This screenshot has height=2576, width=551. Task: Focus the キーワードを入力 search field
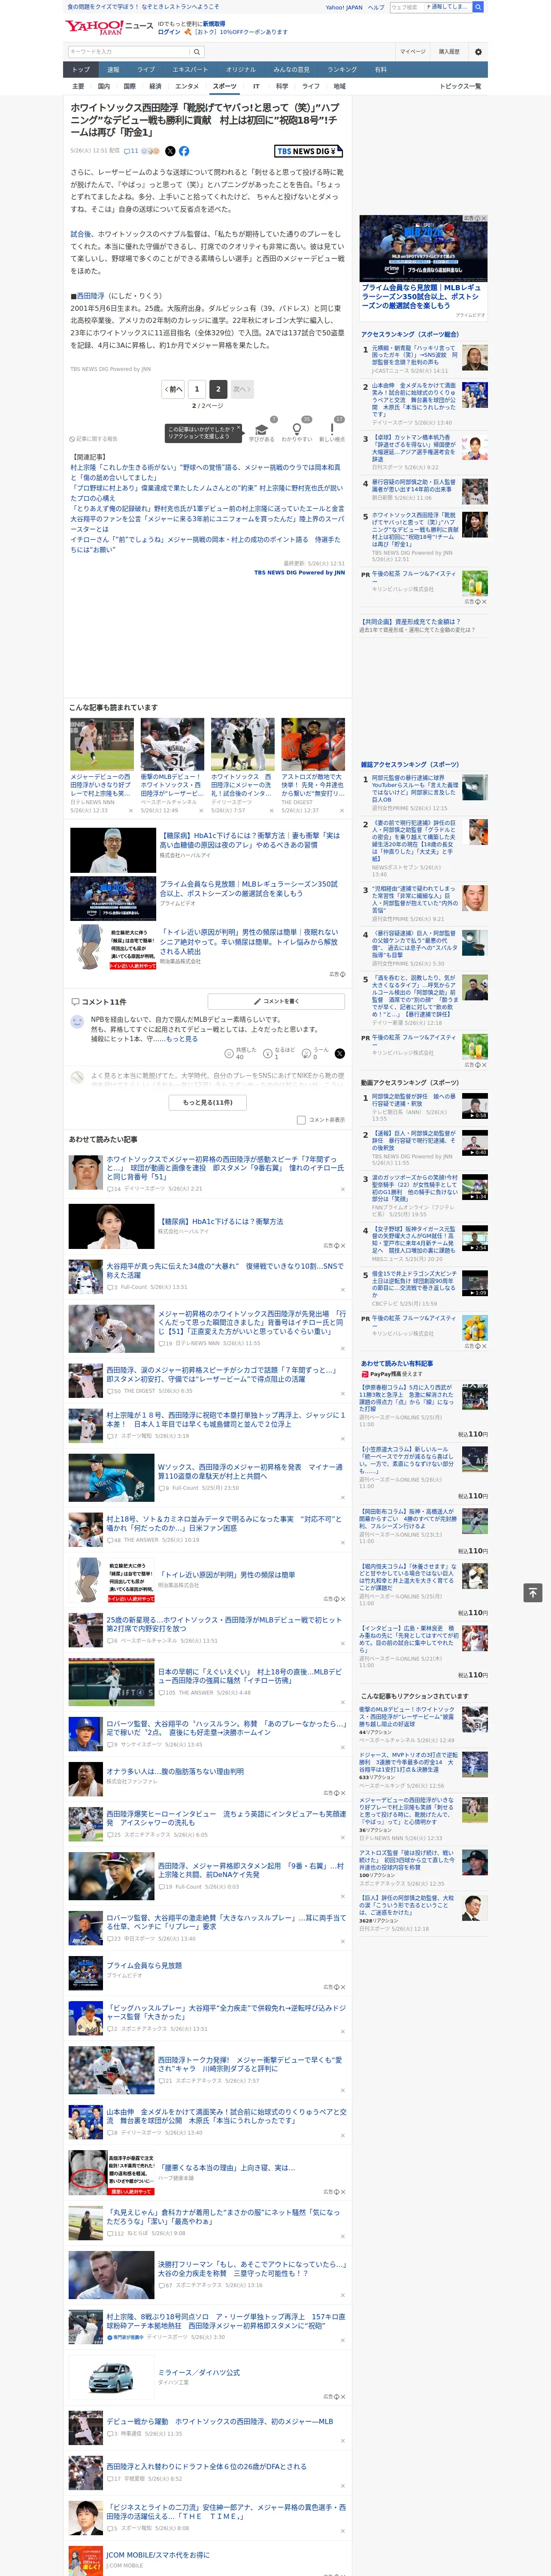(129, 51)
